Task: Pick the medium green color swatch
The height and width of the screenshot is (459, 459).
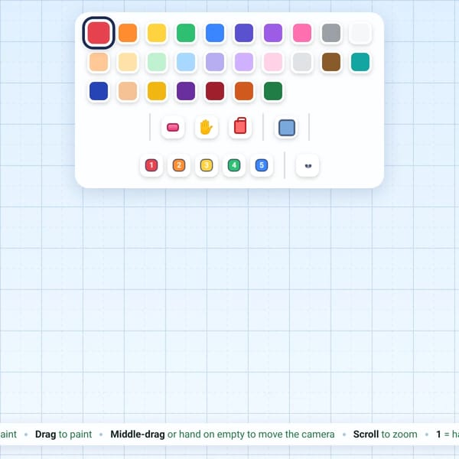Action: 186,33
